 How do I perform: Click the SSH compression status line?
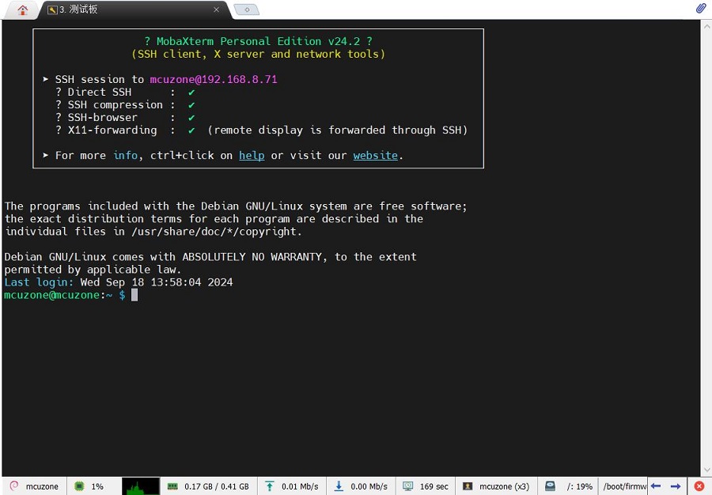(x=125, y=105)
